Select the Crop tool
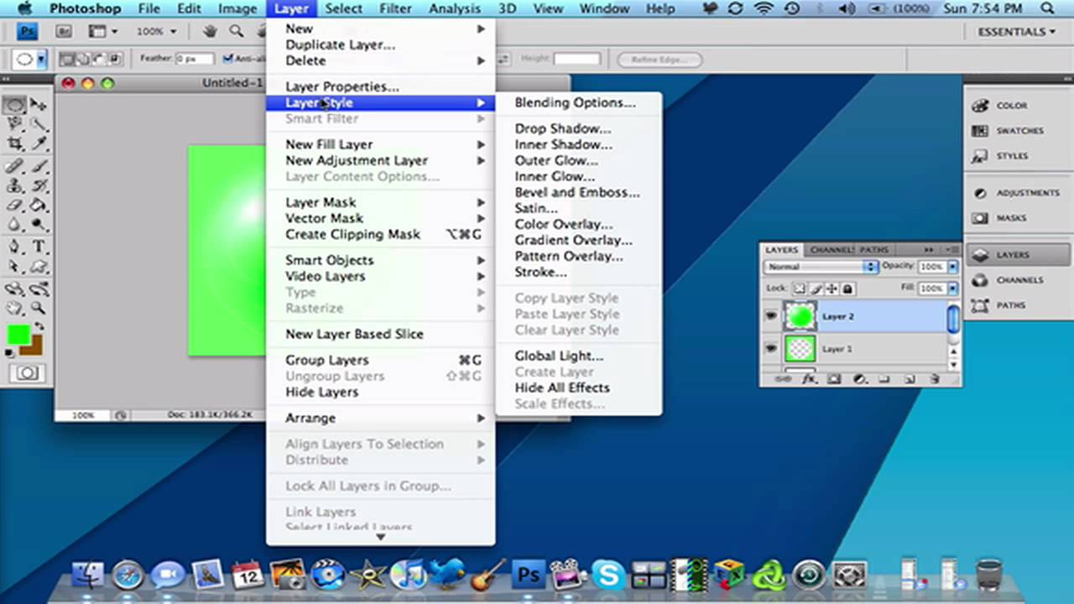 14,143
